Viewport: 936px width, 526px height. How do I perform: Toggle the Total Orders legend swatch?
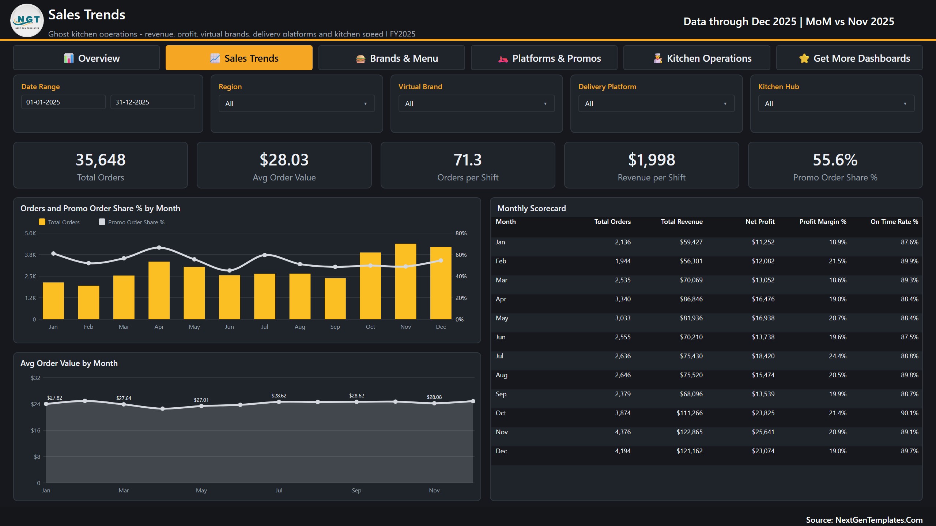pyautogui.click(x=42, y=222)
